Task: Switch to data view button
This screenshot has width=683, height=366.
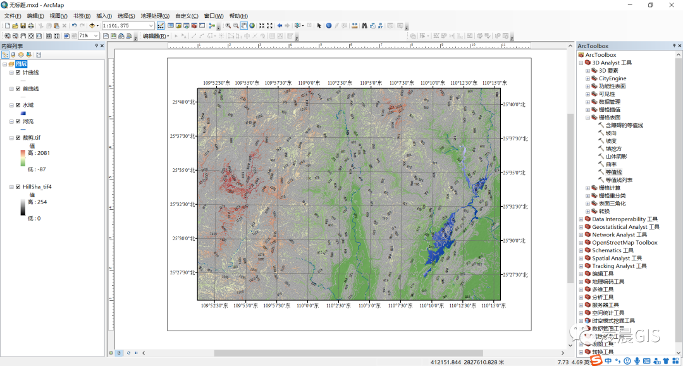Action: [111, 353]
